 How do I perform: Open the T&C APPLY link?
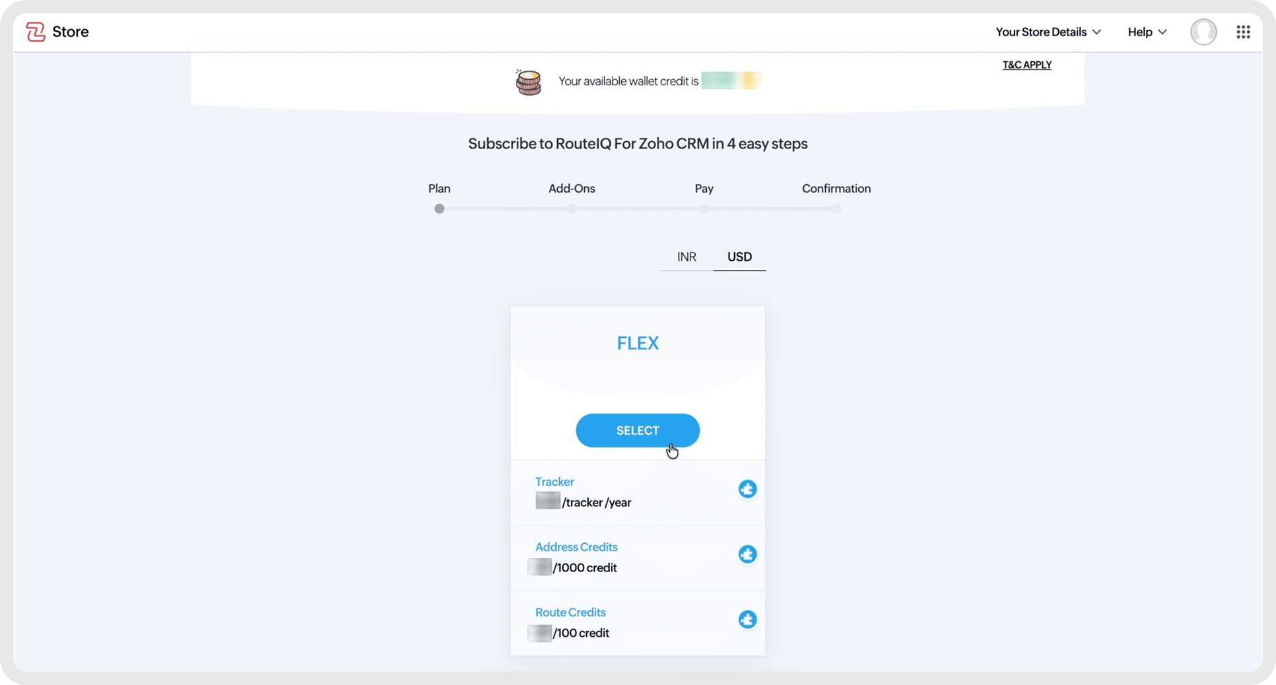click(x=1026, y=65)
